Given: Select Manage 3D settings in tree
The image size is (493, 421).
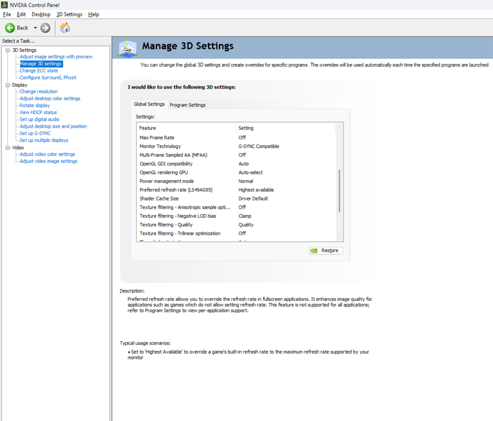Looking at the screenshot, I should point(41,64).
